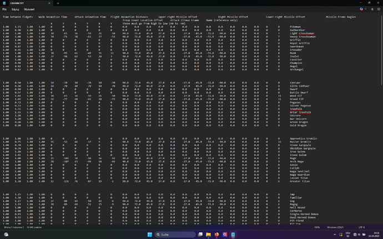Viewport: 383px width, 239px height.
Task: Open the Plik menu
Action: tap(4, 9)
